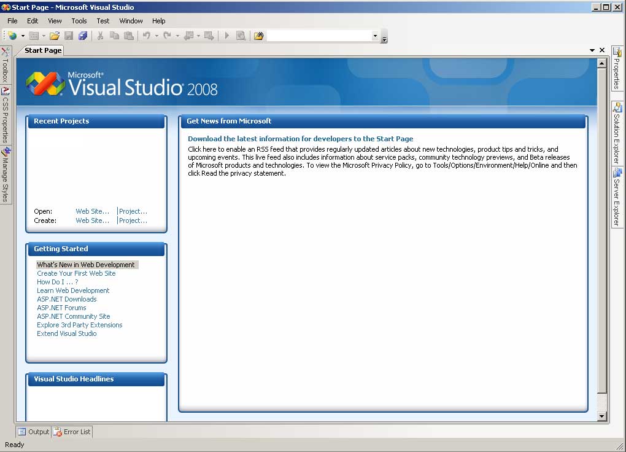
Task: Open the File menu
Action: point(12,21)
